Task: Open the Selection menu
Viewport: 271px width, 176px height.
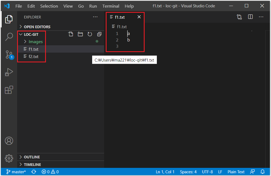Action: [x=49, y=6]
